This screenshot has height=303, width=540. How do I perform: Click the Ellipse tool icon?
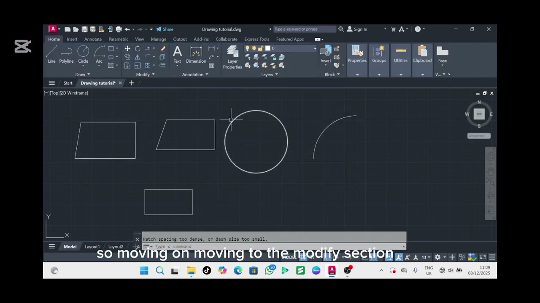click(111, 57)
